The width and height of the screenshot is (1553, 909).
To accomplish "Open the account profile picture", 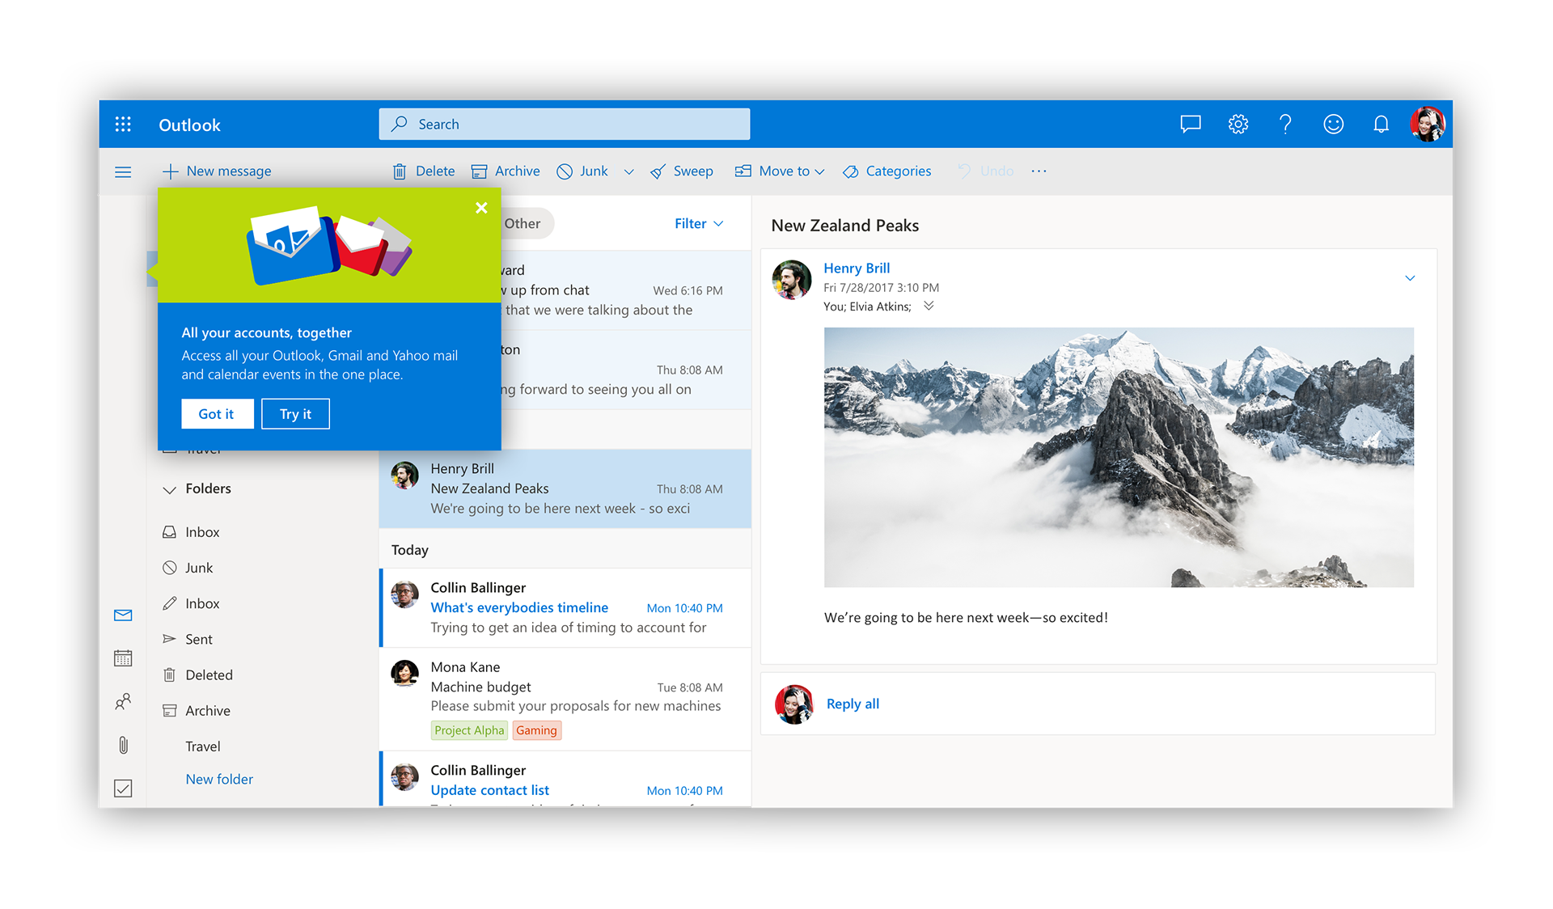I will click(x=1428, y=125).
